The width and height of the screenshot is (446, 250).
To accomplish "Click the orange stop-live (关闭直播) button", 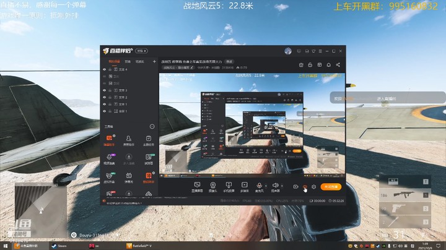I will (x=331, y=187).
